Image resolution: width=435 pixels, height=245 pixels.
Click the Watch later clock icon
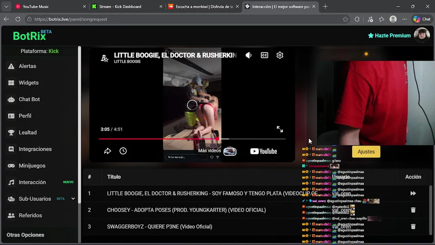(x=123, y=151)
